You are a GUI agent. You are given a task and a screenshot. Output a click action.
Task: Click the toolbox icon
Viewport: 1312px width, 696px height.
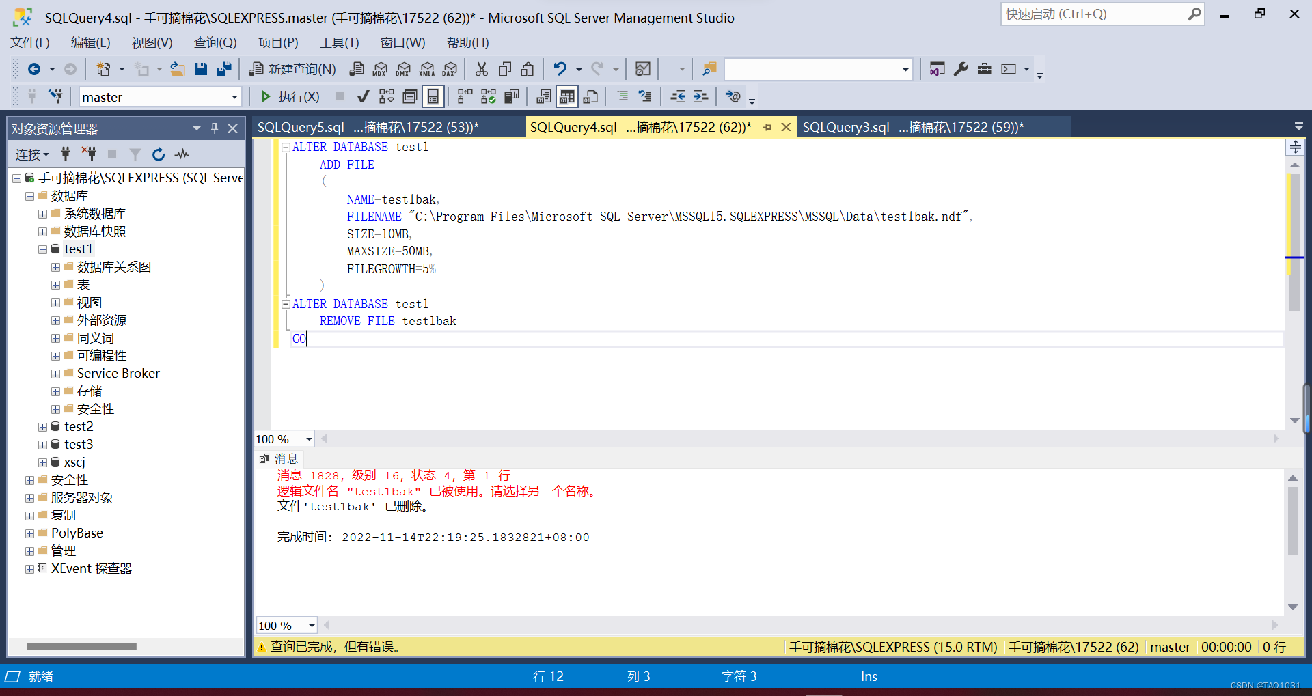click(984, 69)
